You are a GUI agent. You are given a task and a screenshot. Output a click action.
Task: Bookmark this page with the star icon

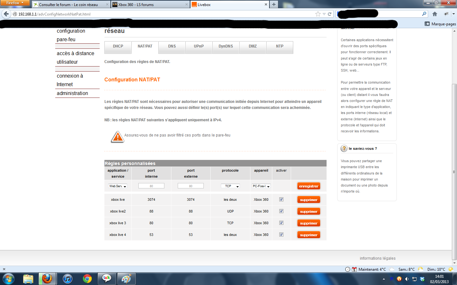coord(318,14)
